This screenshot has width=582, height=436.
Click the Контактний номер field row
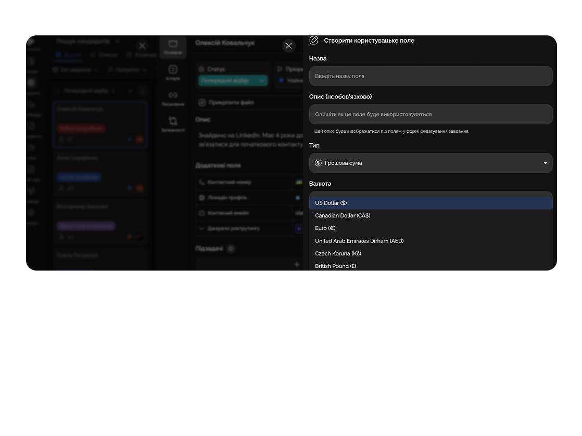click(x=229, y=182)
